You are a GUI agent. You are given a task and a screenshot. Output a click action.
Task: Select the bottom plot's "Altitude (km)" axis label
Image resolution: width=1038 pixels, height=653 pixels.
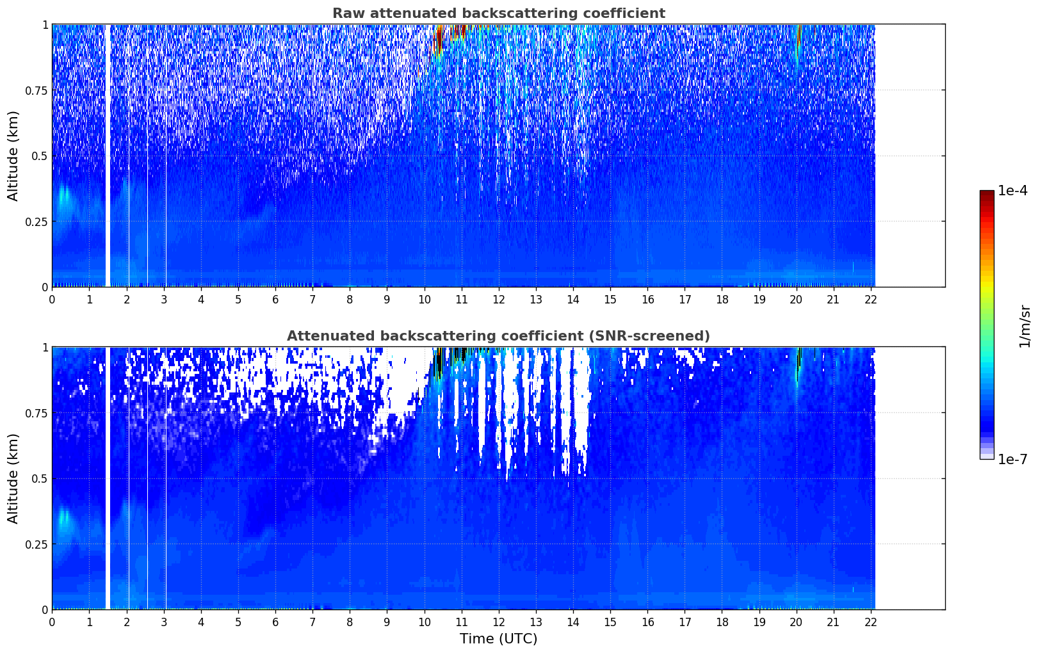point(13,478)
